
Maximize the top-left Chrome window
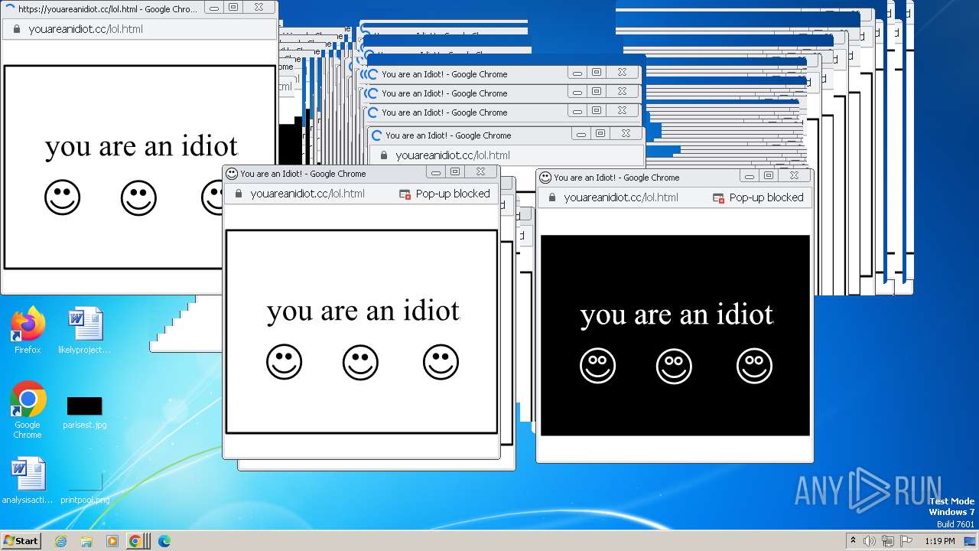coord(233,7)
